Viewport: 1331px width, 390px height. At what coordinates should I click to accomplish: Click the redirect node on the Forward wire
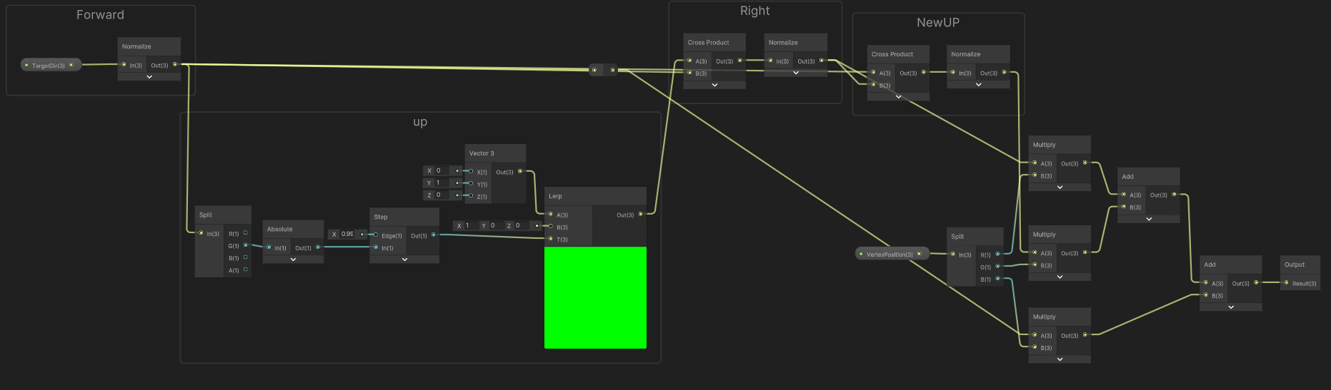[x=603, y=70]
